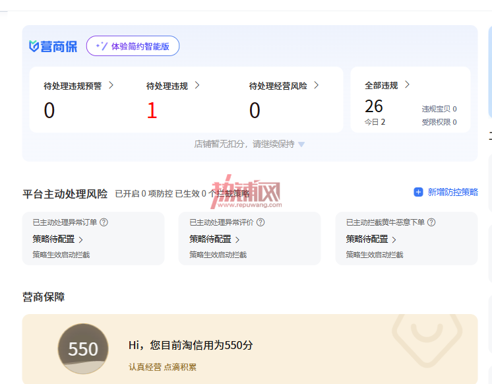Viewport: 492px width, 384px height.
Task: Open the 全部违规 chevron
Action: tap(407, 84)
